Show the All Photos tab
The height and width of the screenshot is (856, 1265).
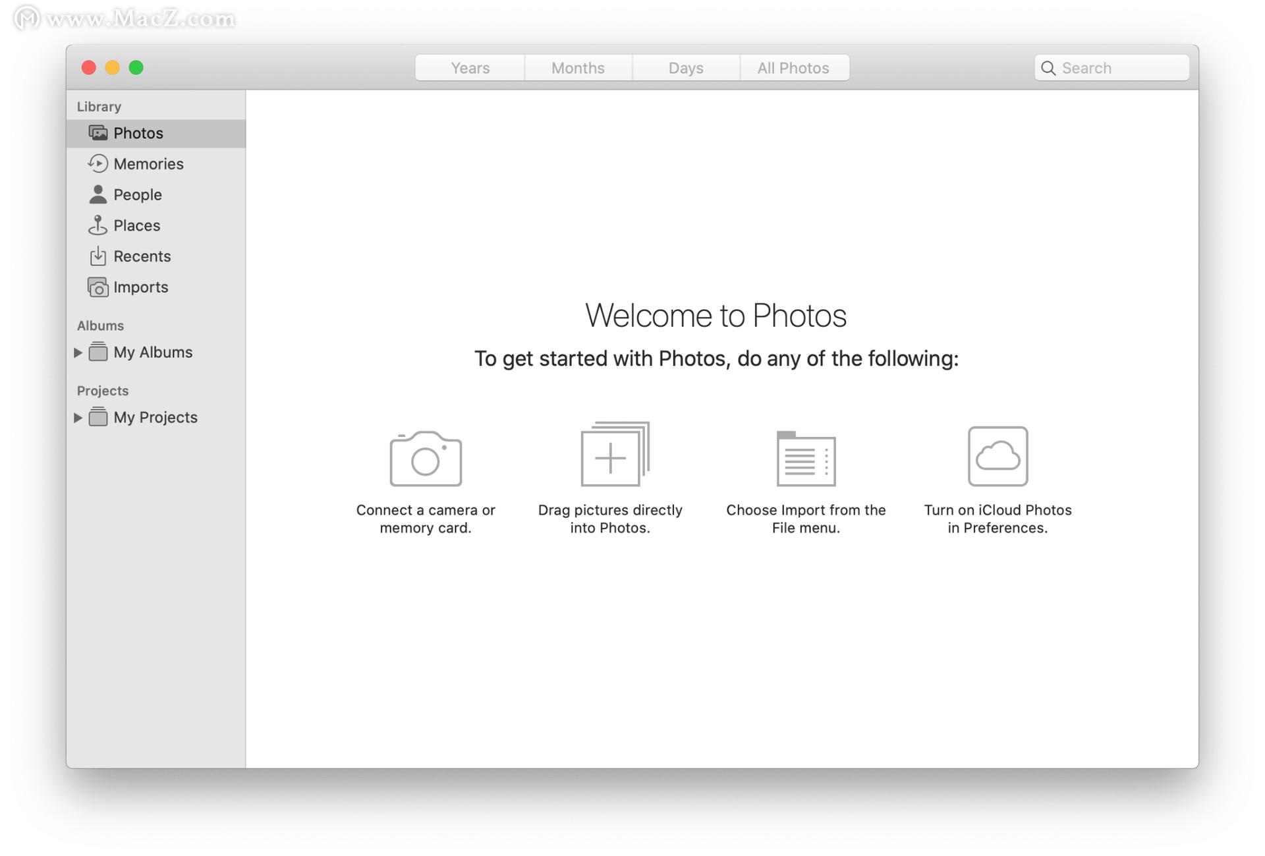(x=793, y=68)
